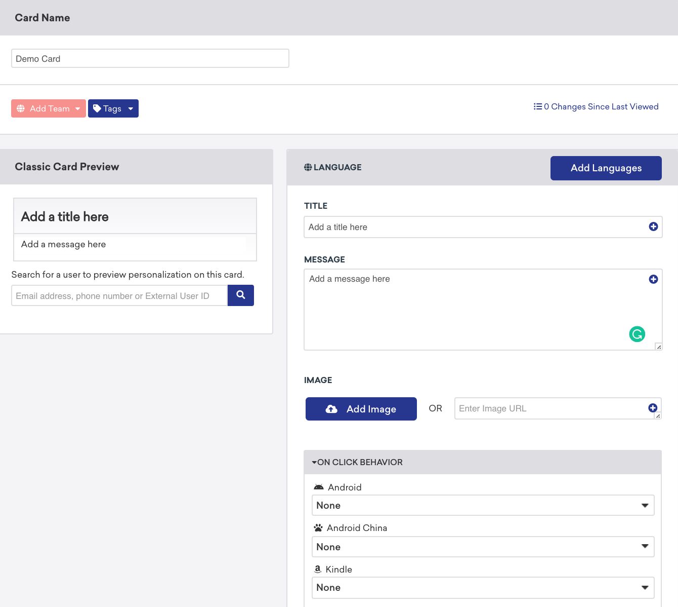Screen dimensions: 678x607
Task: Click the user preview search field
Action: tap(119, 295)
